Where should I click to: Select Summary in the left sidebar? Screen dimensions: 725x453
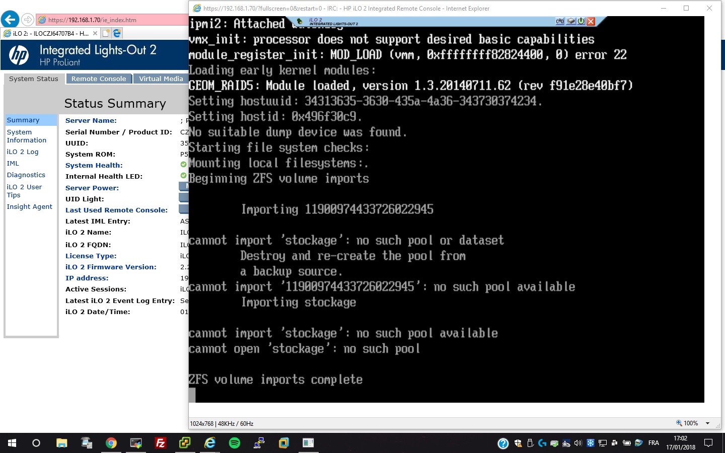(23, 120)
